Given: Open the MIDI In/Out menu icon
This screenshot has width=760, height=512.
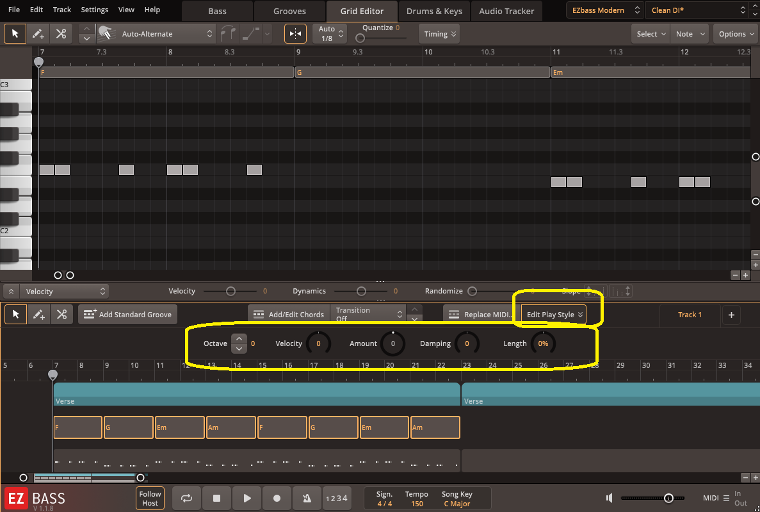Looking at the screenshot, I should point(726,498).
